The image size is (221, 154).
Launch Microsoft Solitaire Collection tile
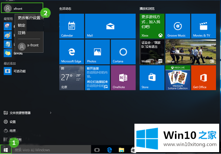178,78
